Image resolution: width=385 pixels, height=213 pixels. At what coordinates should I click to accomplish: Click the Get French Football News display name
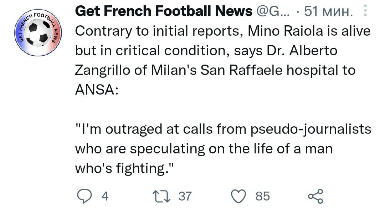click(164, 12)
